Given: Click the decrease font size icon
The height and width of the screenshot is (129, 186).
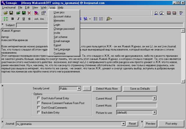Looking at the screenshot, I should tap(42, 19).
